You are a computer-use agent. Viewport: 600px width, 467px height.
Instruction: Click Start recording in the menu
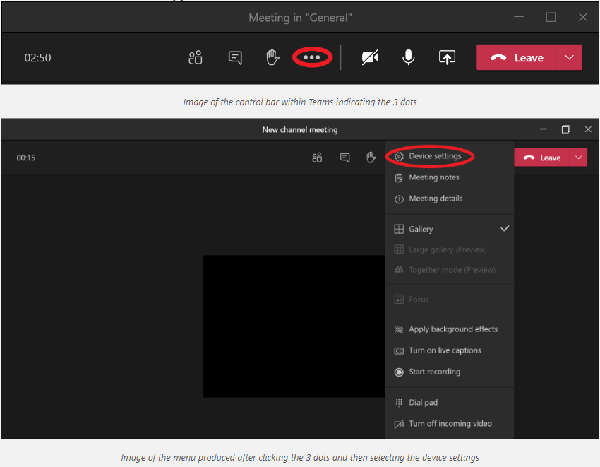pyautogui.click(x=449, y=372)
